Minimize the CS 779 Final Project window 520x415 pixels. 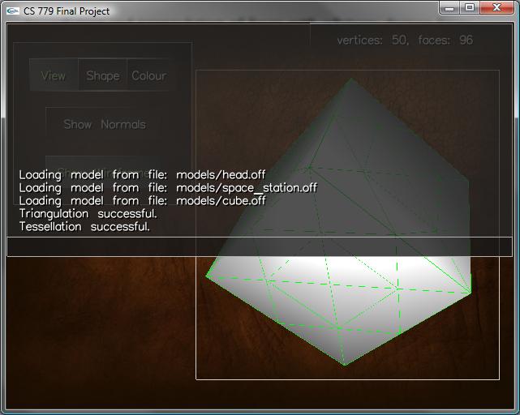[450, 7]
